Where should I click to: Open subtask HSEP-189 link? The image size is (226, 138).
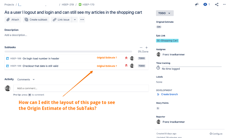point(16,66)
